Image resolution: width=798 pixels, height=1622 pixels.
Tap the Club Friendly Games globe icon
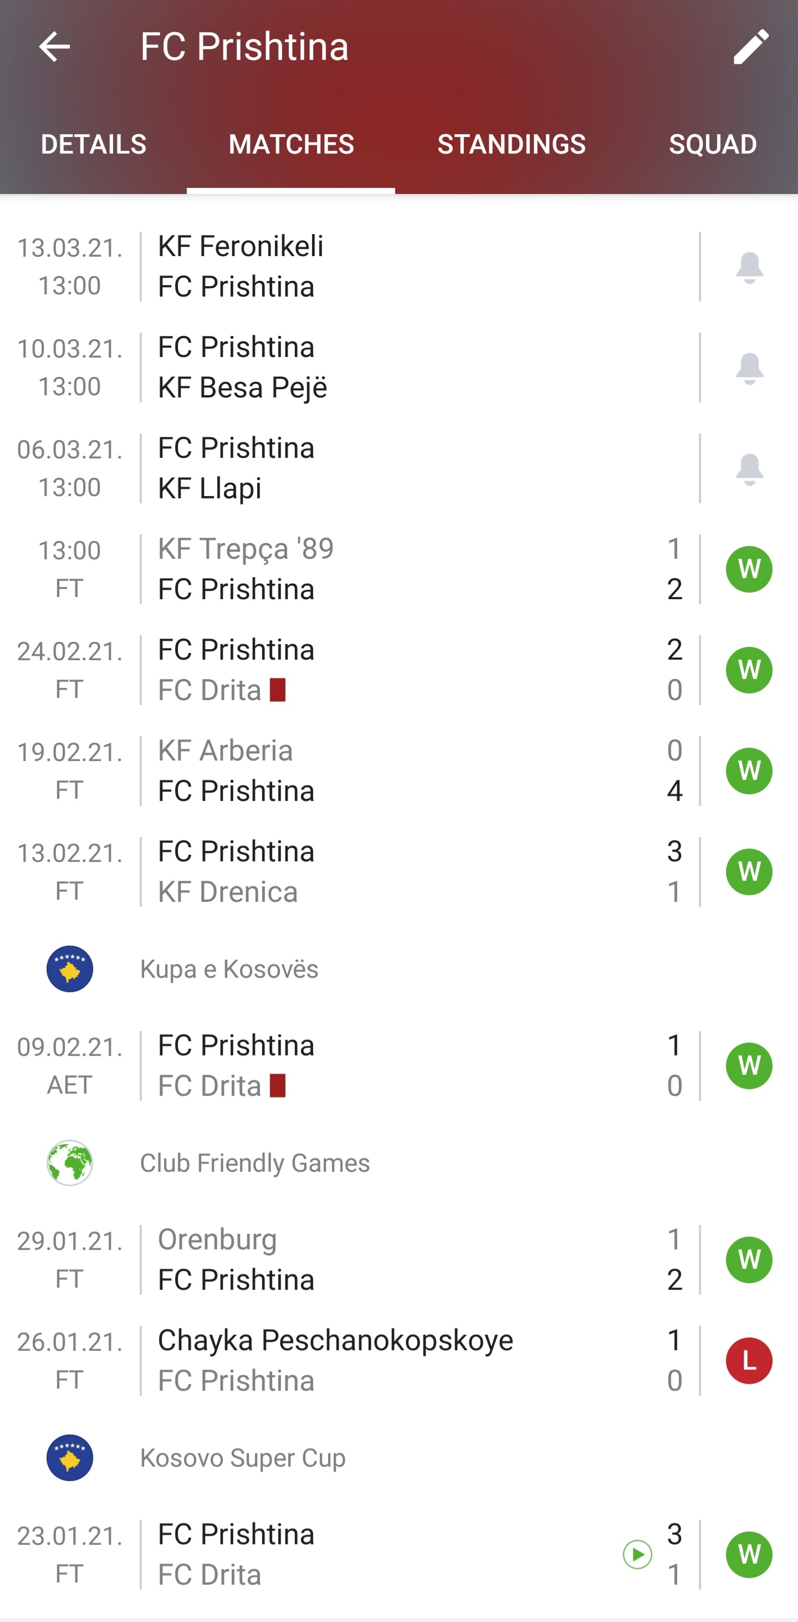point(70,1163)
